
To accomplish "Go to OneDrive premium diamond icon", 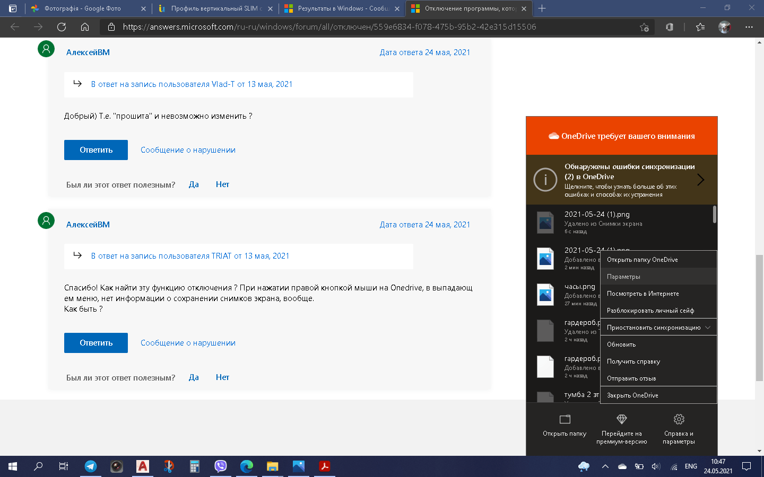I will point(622,420).
